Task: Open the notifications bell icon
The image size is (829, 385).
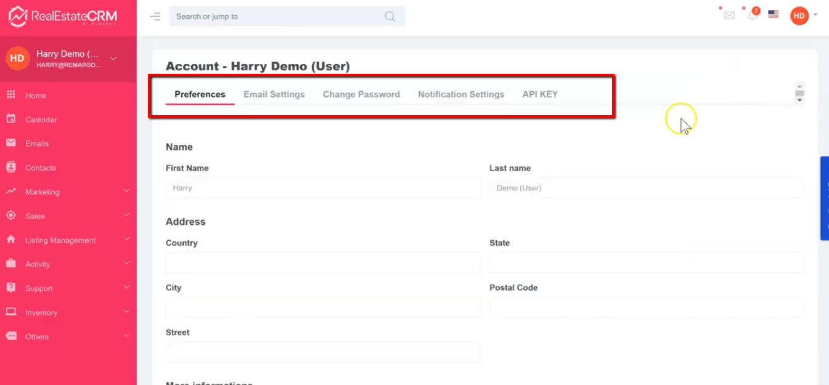Action: tap(753, 15)
